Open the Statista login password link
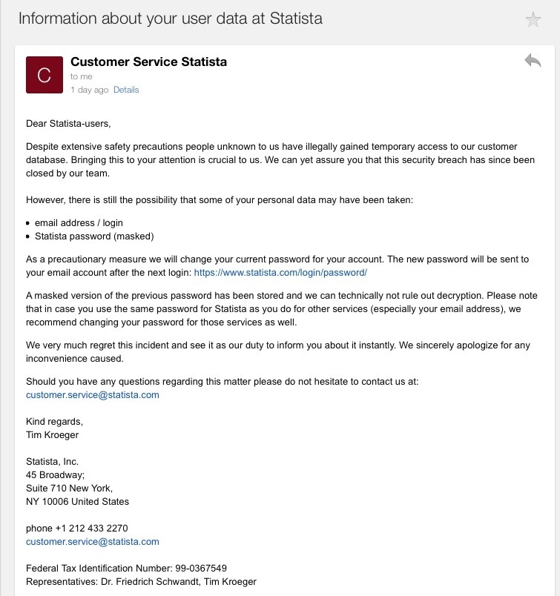 (280, 272)
